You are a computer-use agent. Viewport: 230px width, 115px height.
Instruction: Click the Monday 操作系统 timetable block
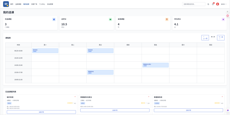45,51
